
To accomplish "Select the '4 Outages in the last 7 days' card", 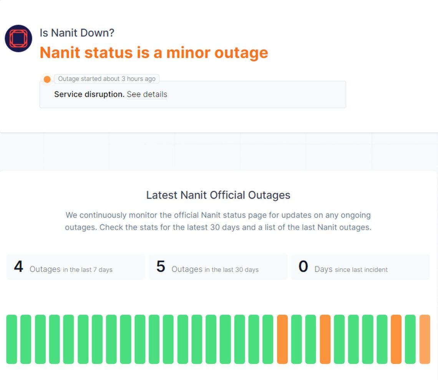I will tap(75, 267).
